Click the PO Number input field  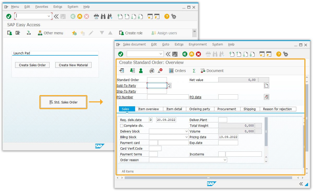point(168,97)
